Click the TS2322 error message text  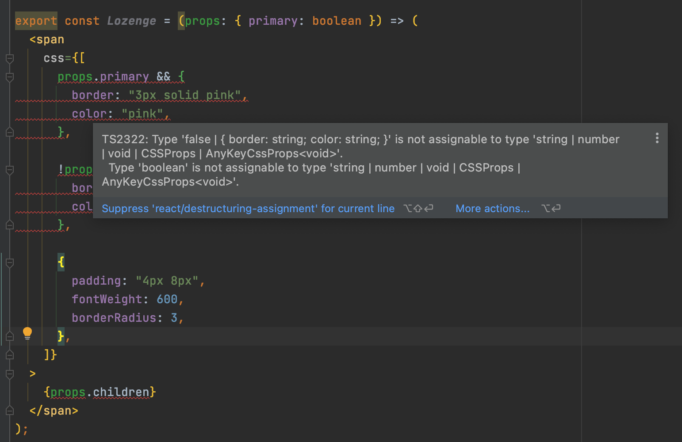pos(360,160)
